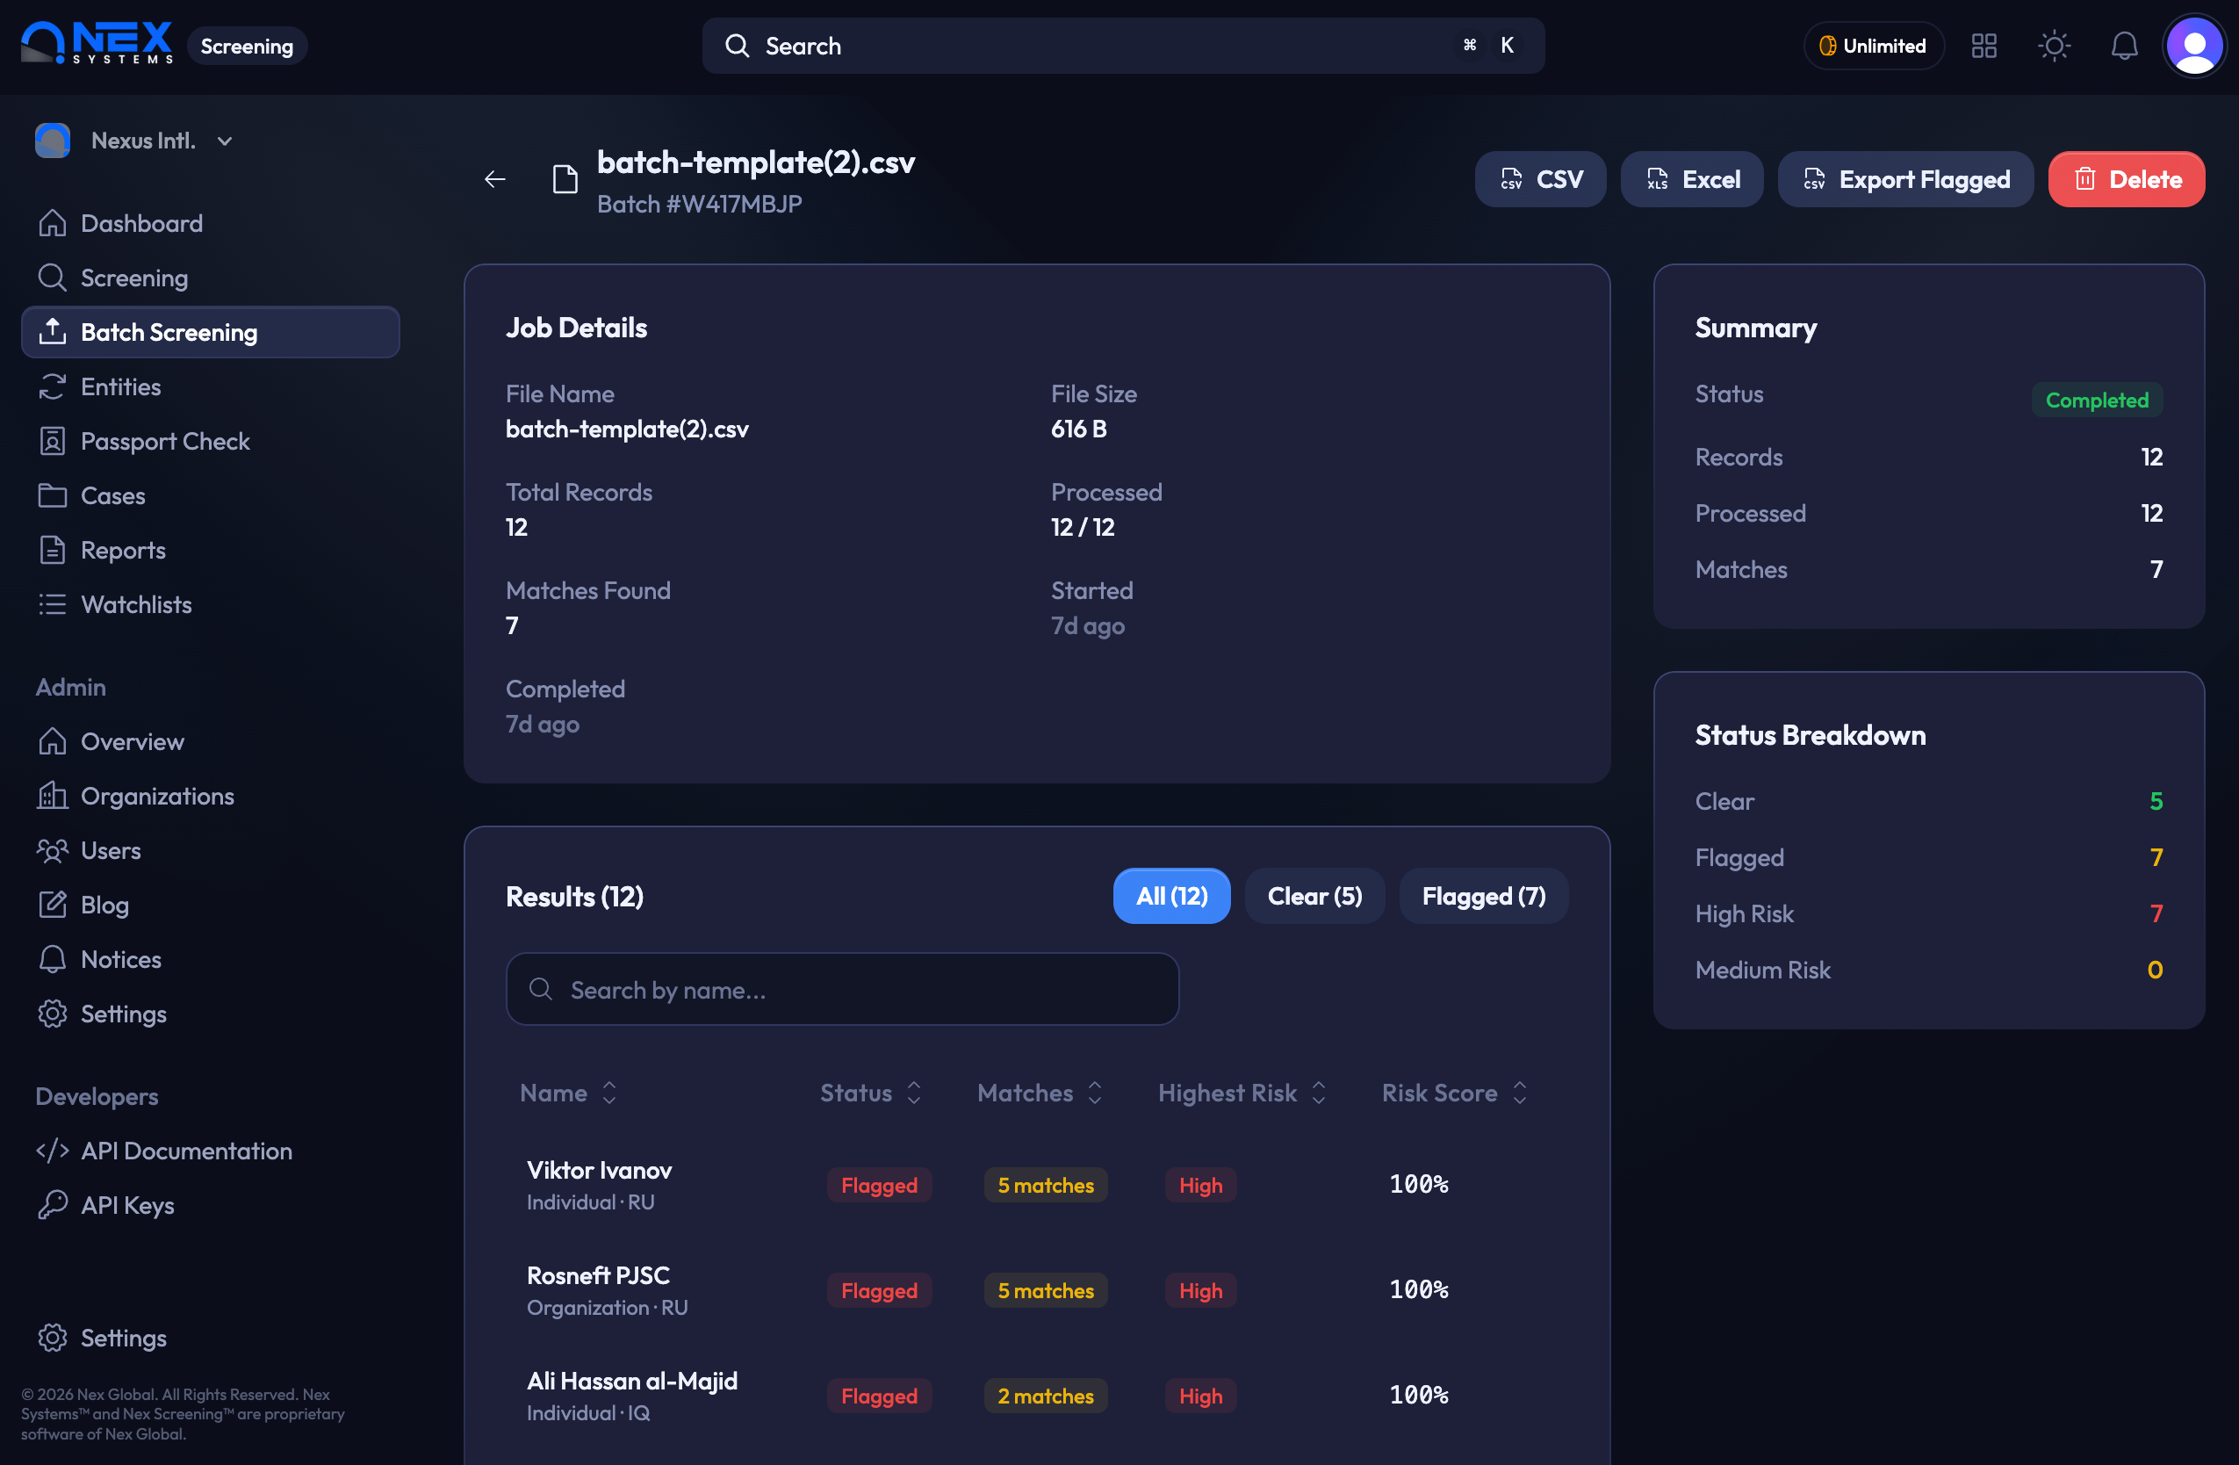This screenshot has width=2239, height=1465.
Task: Click the Dashboard home icon
Action: click(53, 224)
